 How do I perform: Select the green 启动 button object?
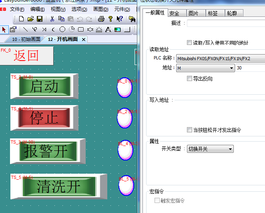44,86
